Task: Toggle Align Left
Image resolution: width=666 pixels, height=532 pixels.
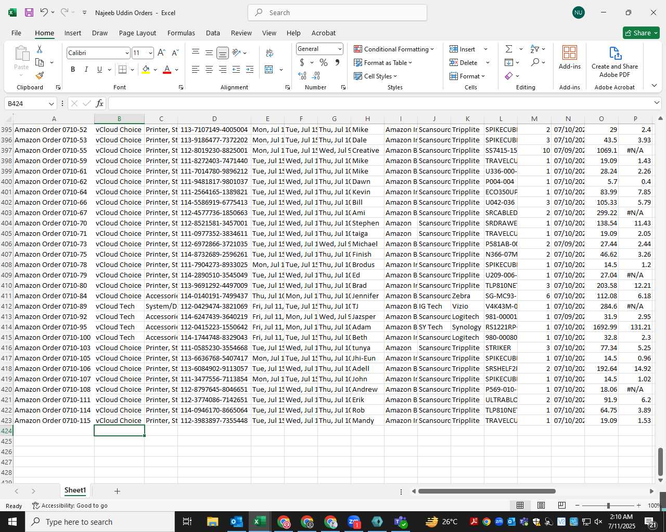Action: pos(196,69)
